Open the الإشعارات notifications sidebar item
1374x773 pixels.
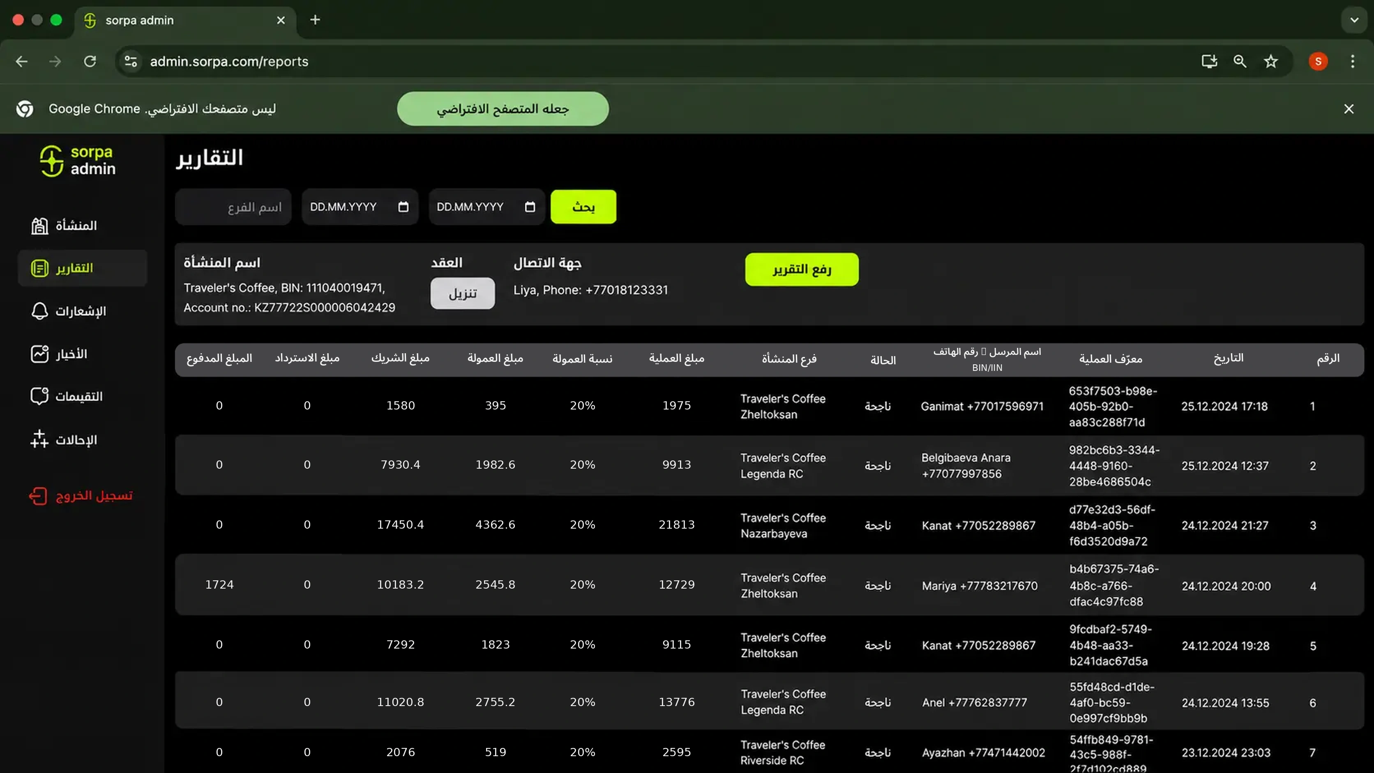click(82, 311)
